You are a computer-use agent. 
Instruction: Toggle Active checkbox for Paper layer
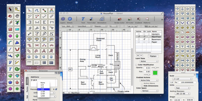[139, 42]
